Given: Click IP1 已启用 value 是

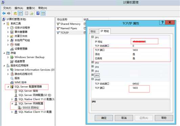Looking at the screenshot, I should 134,58.
